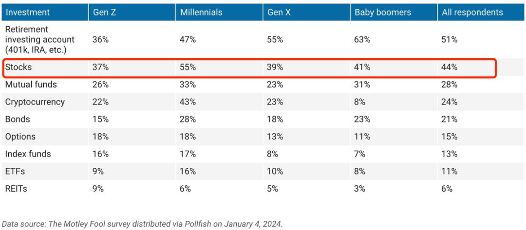Image resolution: width=526 pixels, height=230 pixels.
Task: Click the Stocks row label
Action: coord(19,67)
